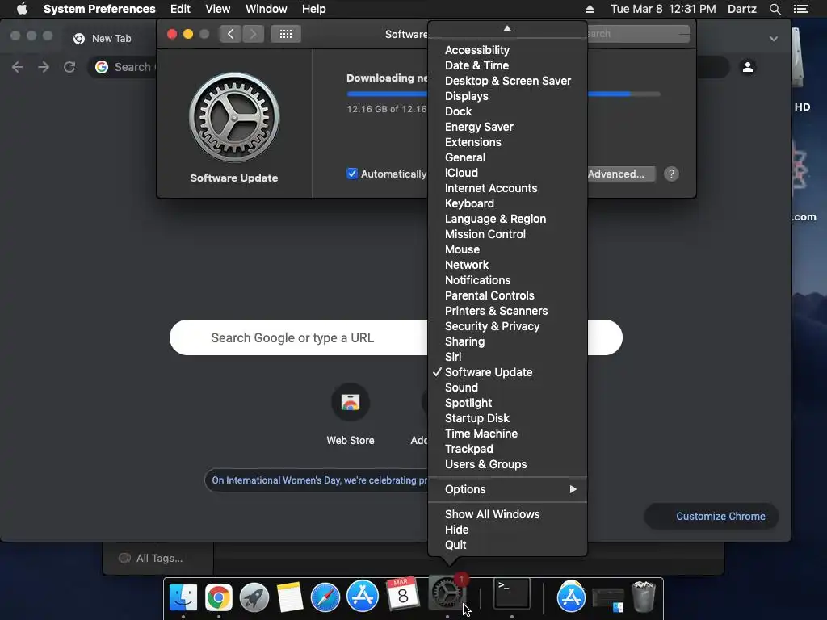This screenshot has height=620, width=827.
Task: Select Siri in the Dock menu
Action: 507,357
